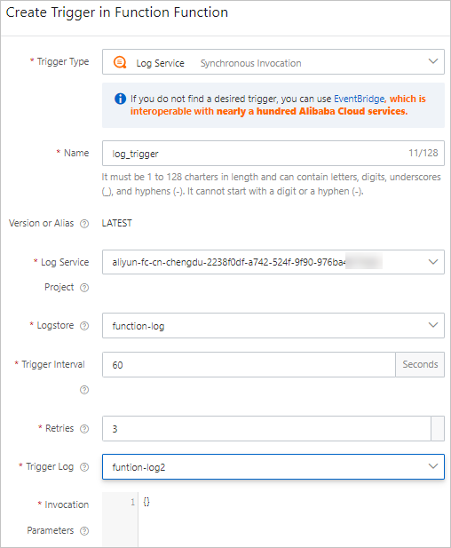Click help icon next to Trigger Log
451x548 pixels.
pyautogui.click(x=84, y=467)
